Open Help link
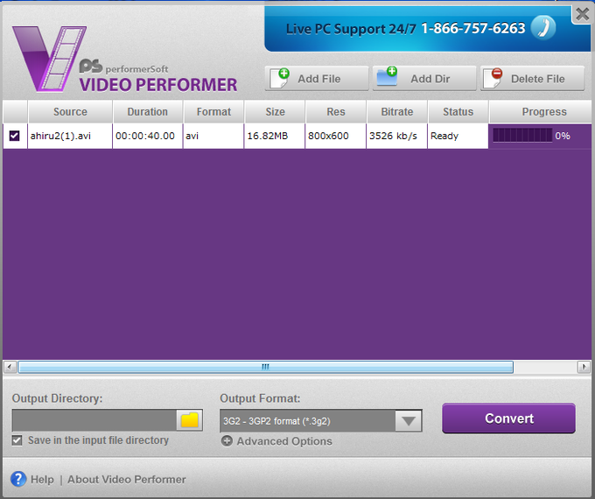Screen dimensions: 595x499 coord(42,479)
